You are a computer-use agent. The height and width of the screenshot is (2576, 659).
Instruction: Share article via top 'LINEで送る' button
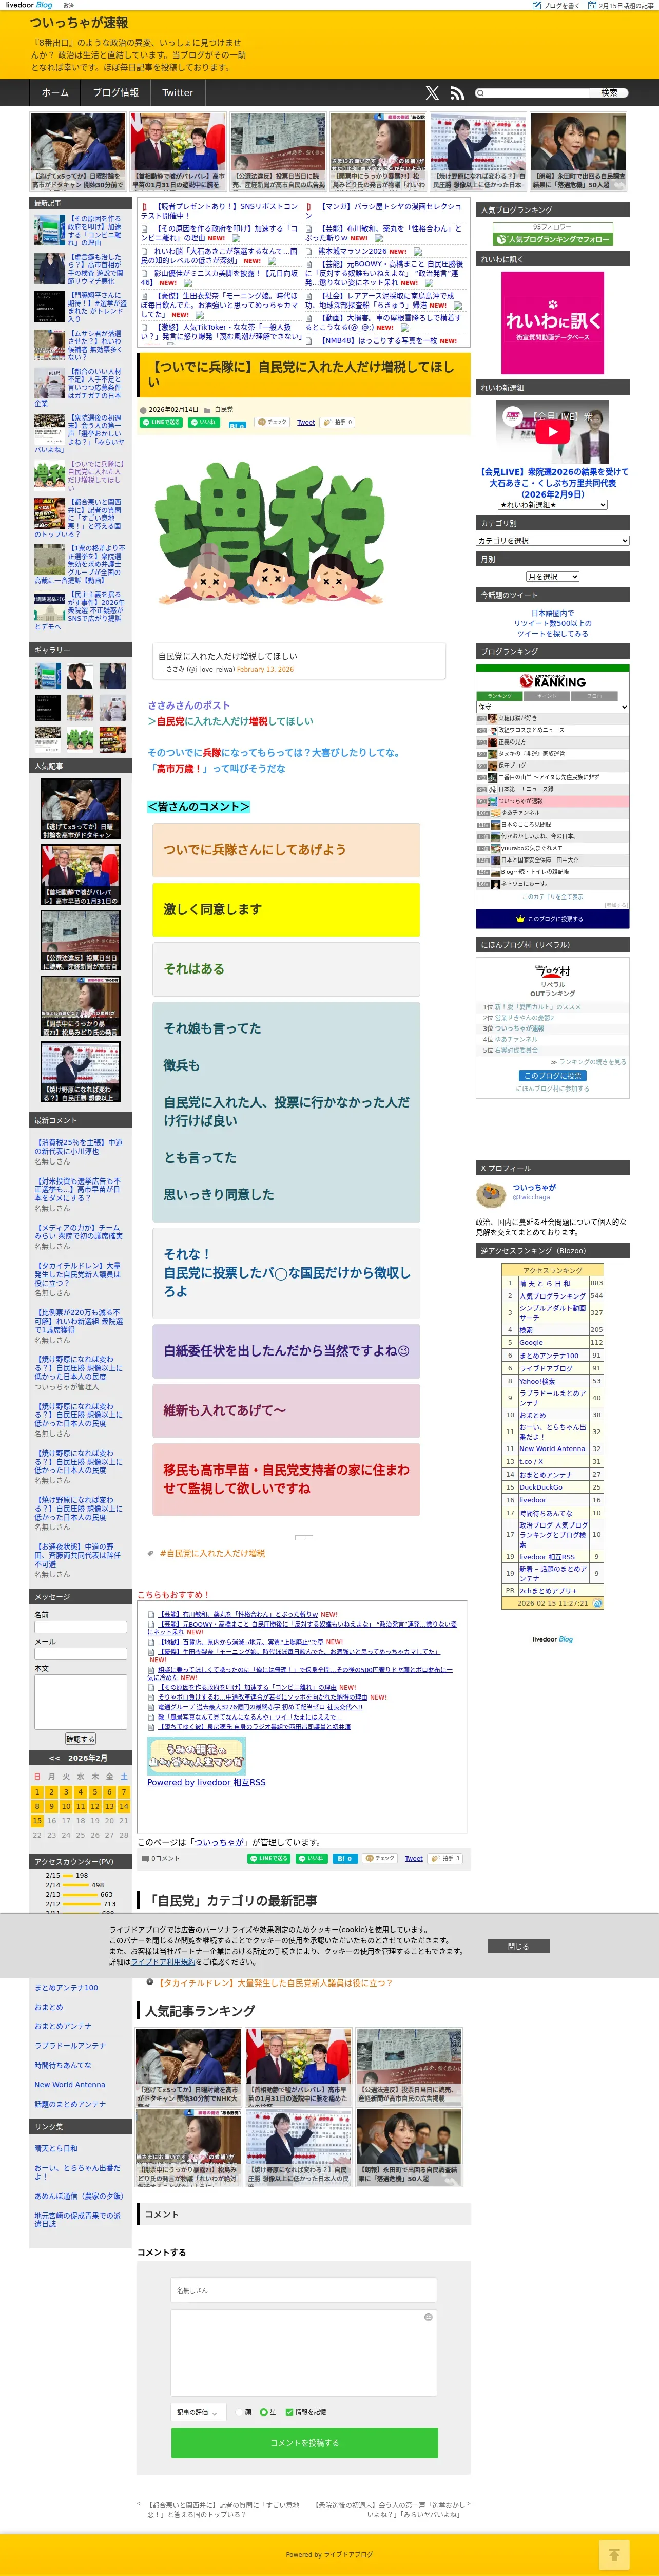pos(161,422)
